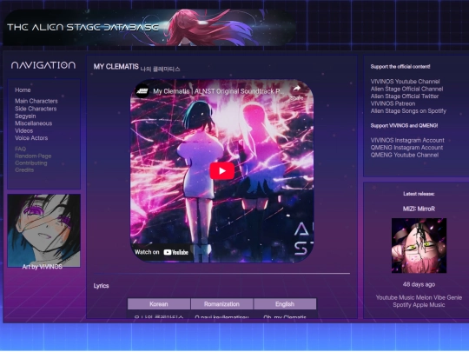Click the struck-through FAQ link

(x=20, y=149)
